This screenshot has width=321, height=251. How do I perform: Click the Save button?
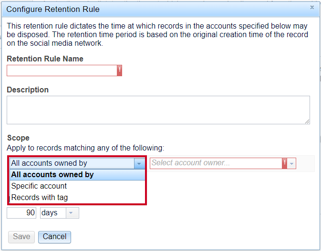pyautogui.click(x=21, y=237)
